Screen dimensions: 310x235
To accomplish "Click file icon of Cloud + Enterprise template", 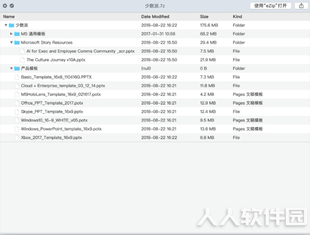I will coord(17,85).
